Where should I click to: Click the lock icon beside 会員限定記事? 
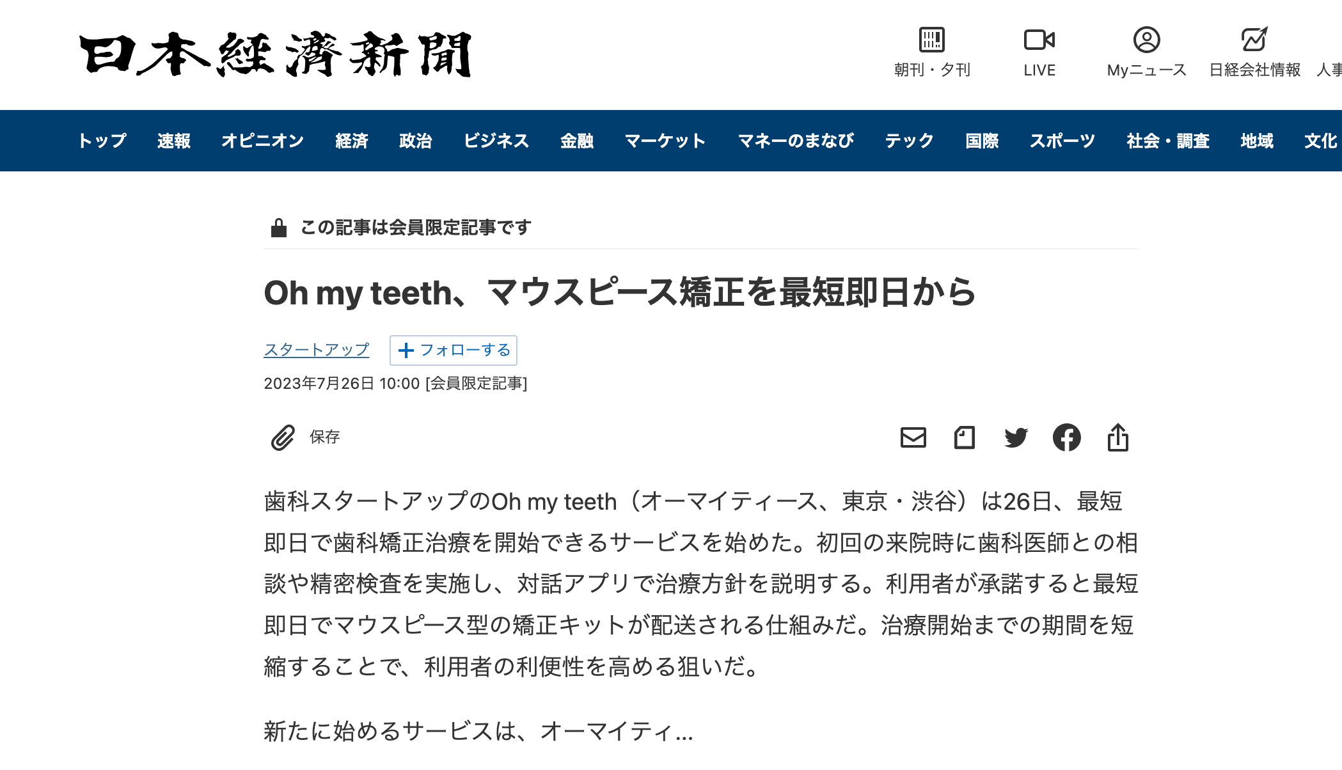(279, 227)
